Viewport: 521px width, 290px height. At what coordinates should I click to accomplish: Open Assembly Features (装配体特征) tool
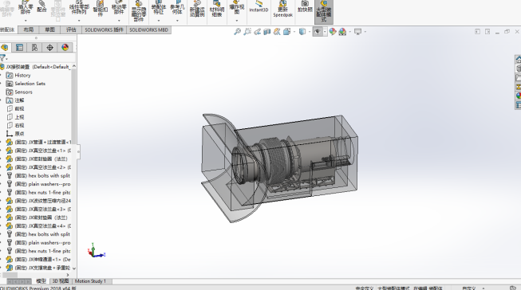pos(159,8)
